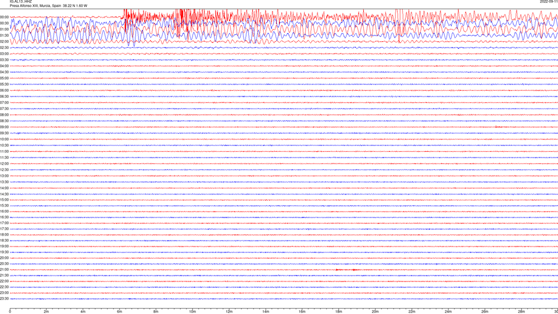Image resolution: width=558 pixels, height=314 pixels.
Task: Click the 26m tick on time axis
Action: (485, 312)
